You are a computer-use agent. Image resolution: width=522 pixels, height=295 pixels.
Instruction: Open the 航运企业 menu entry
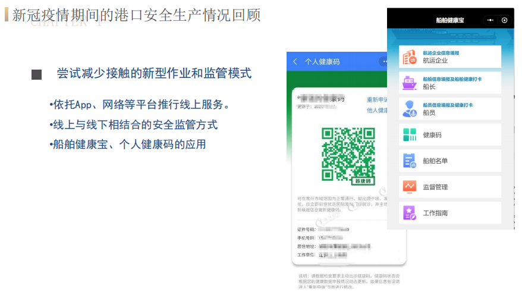450,57
